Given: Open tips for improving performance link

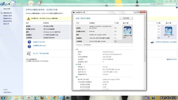Looking at the screenshot, I should [x=40, y=46].
